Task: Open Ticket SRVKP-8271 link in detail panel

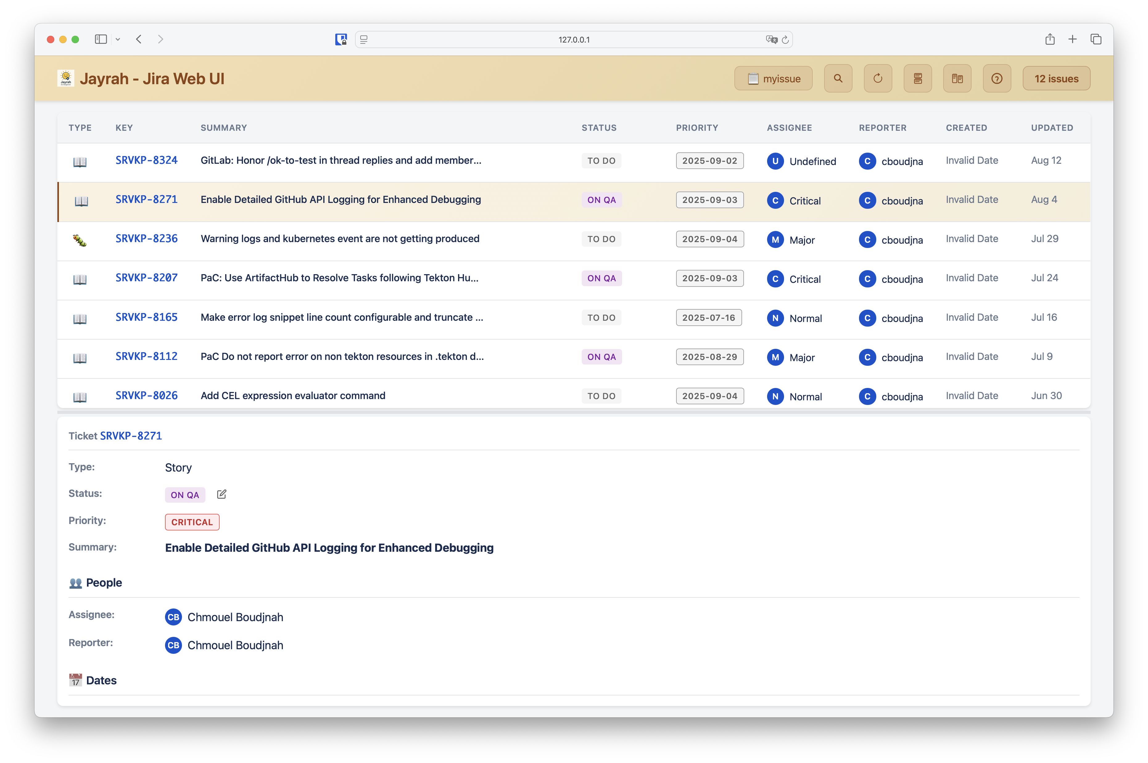Action: pyautogui.click(x=131, y=435)
